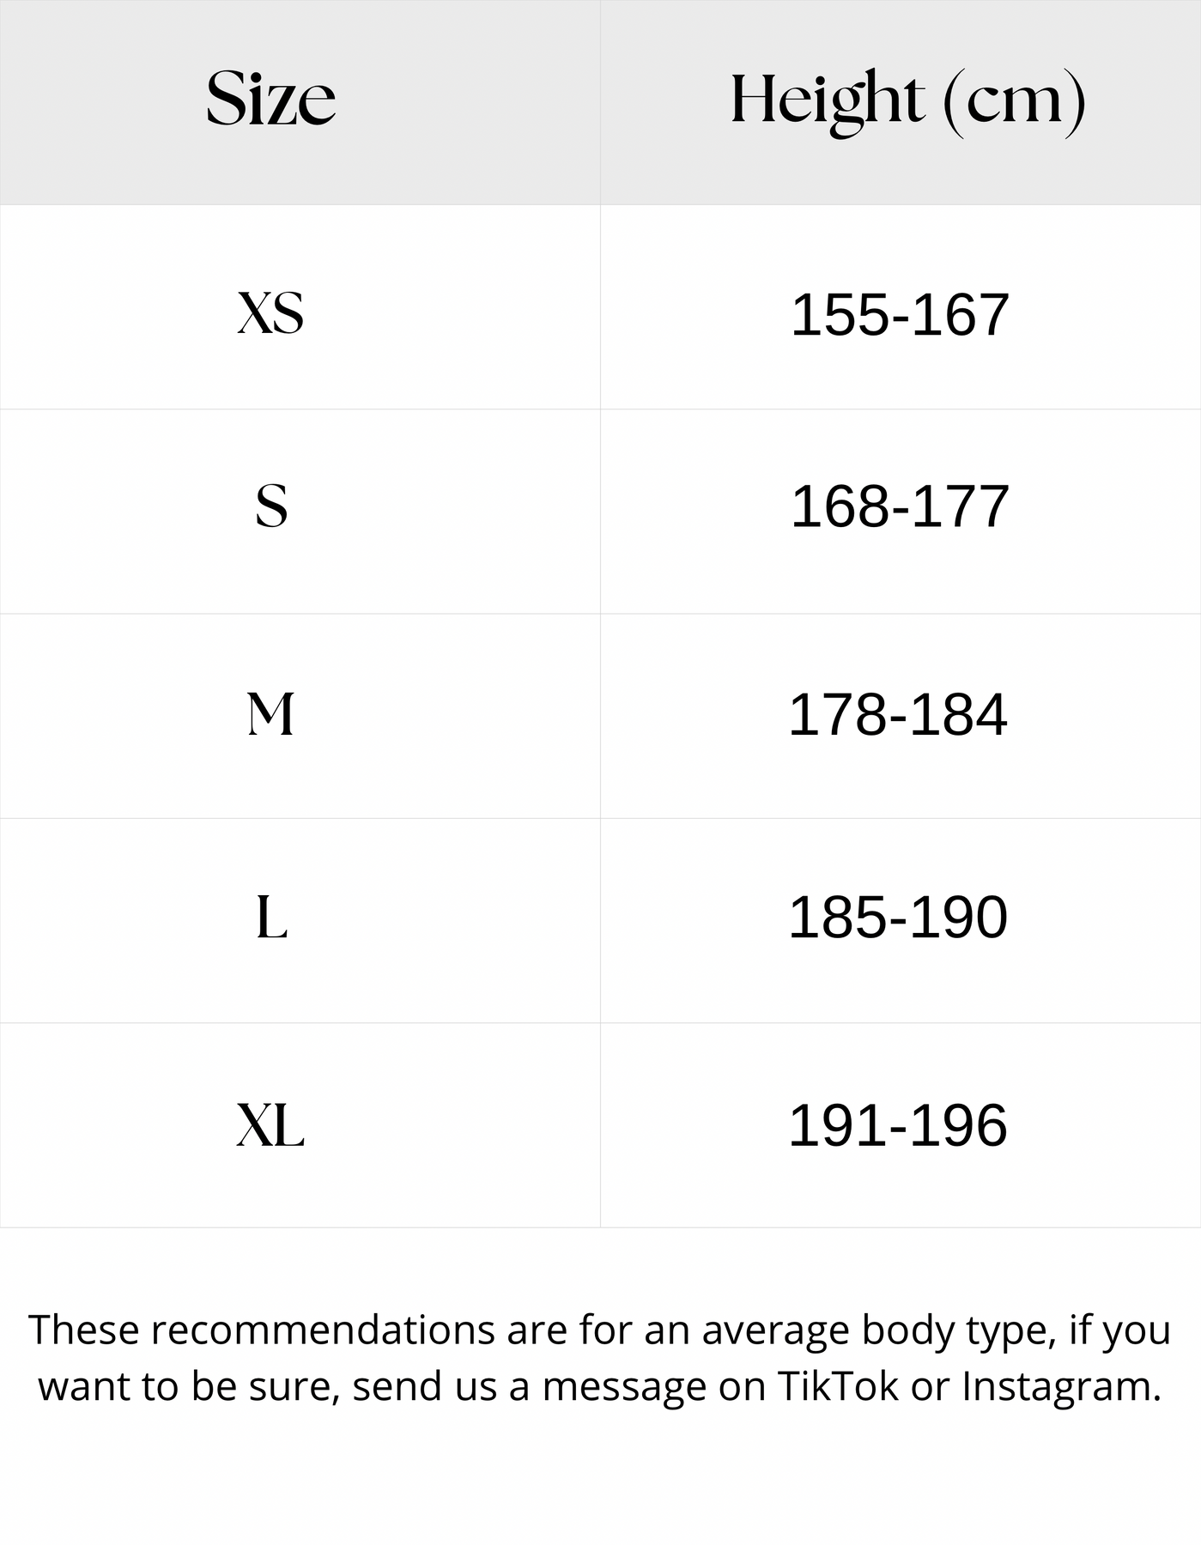The width and height of the screenshot is (1201, 1545).
Task: Click the word "These" starting the footnote
Action: [84, 1330]
